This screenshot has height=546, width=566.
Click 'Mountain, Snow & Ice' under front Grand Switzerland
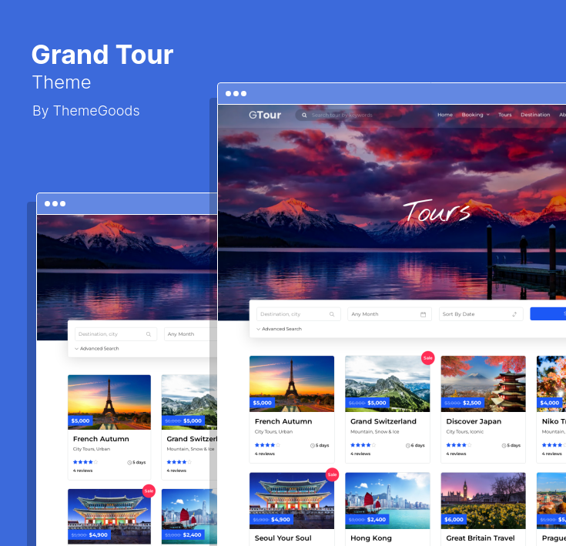[x=375, y=431]
